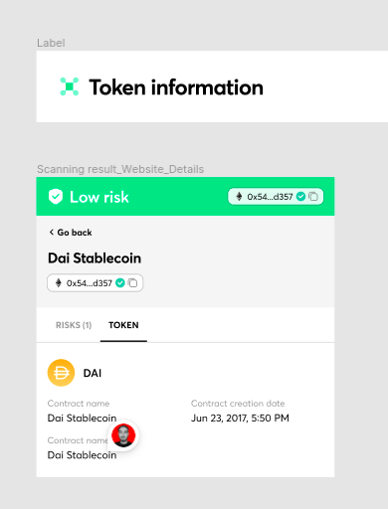Click the green Token information logo icon

coord(70,86)
